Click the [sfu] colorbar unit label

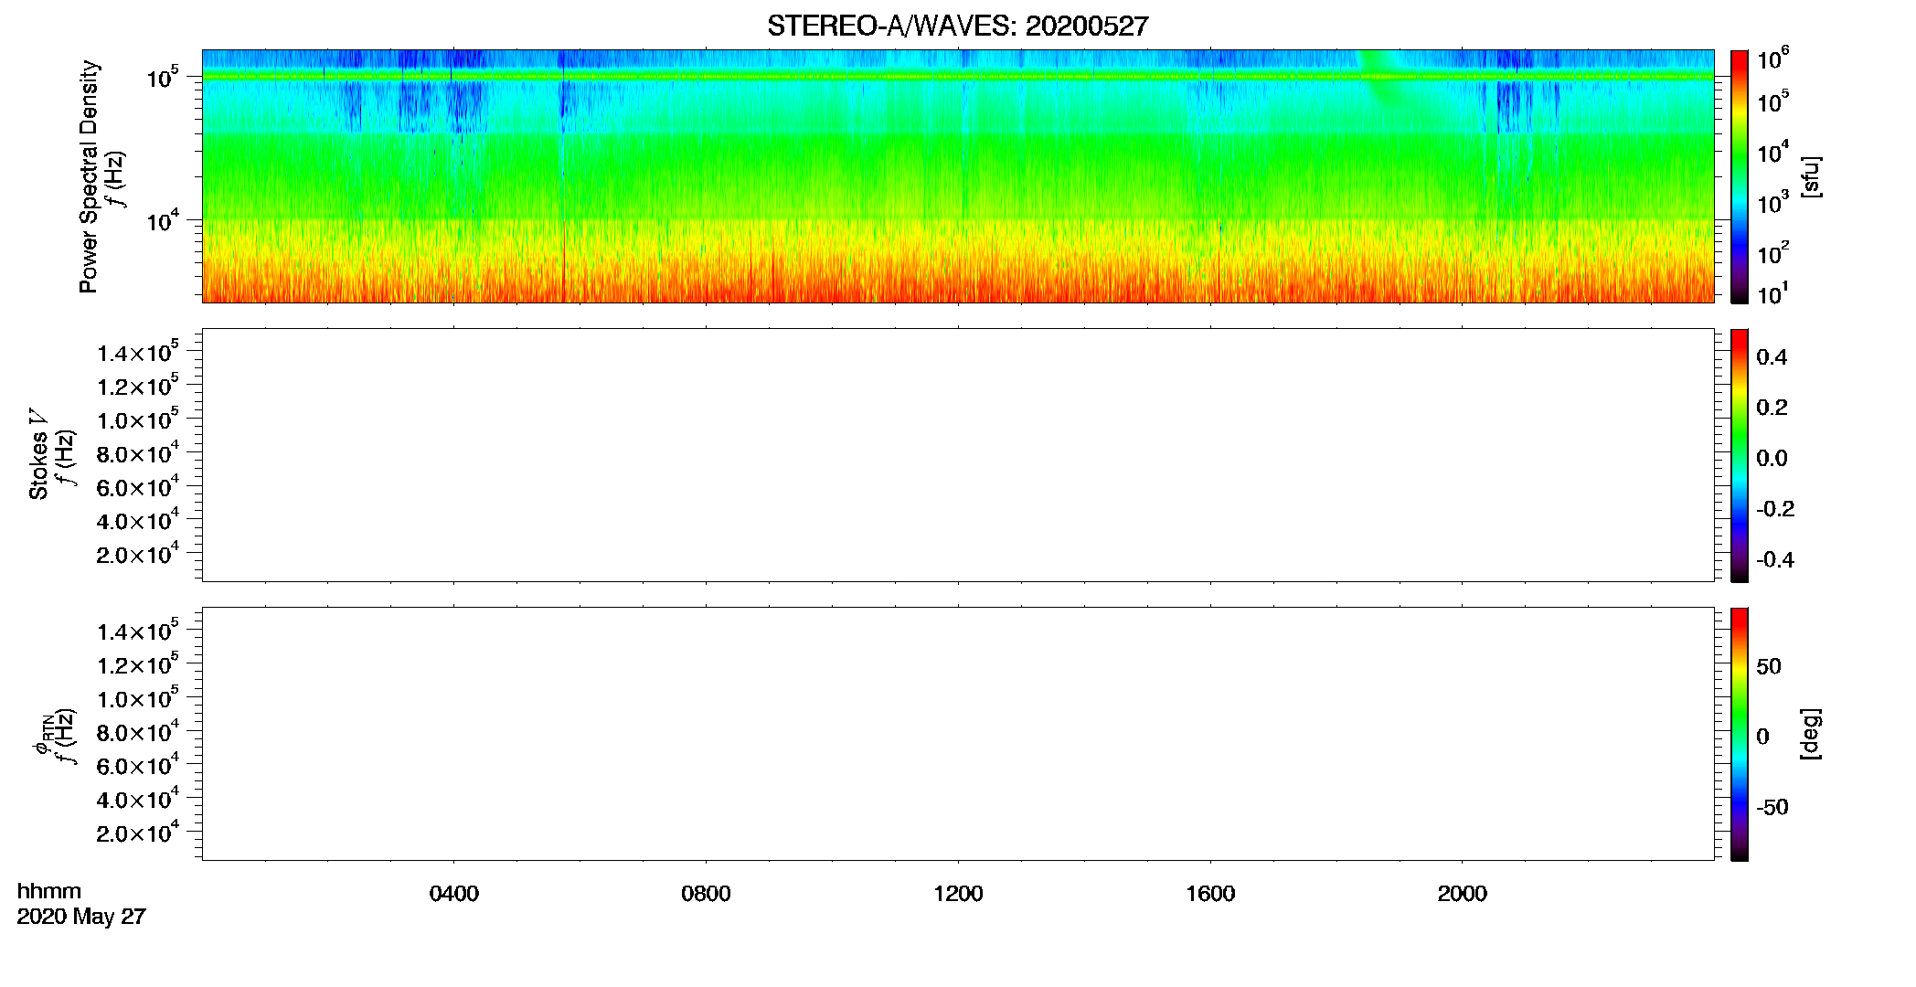click(x=1810, y=176)
